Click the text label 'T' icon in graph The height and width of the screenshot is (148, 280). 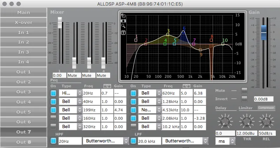[x=124, y=33]
